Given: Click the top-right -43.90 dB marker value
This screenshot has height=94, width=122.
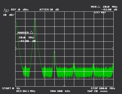Looking at the screenshot, I should point(109,9).
